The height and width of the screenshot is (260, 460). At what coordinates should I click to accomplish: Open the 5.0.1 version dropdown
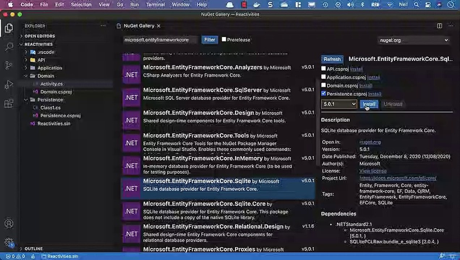(339, 104)
